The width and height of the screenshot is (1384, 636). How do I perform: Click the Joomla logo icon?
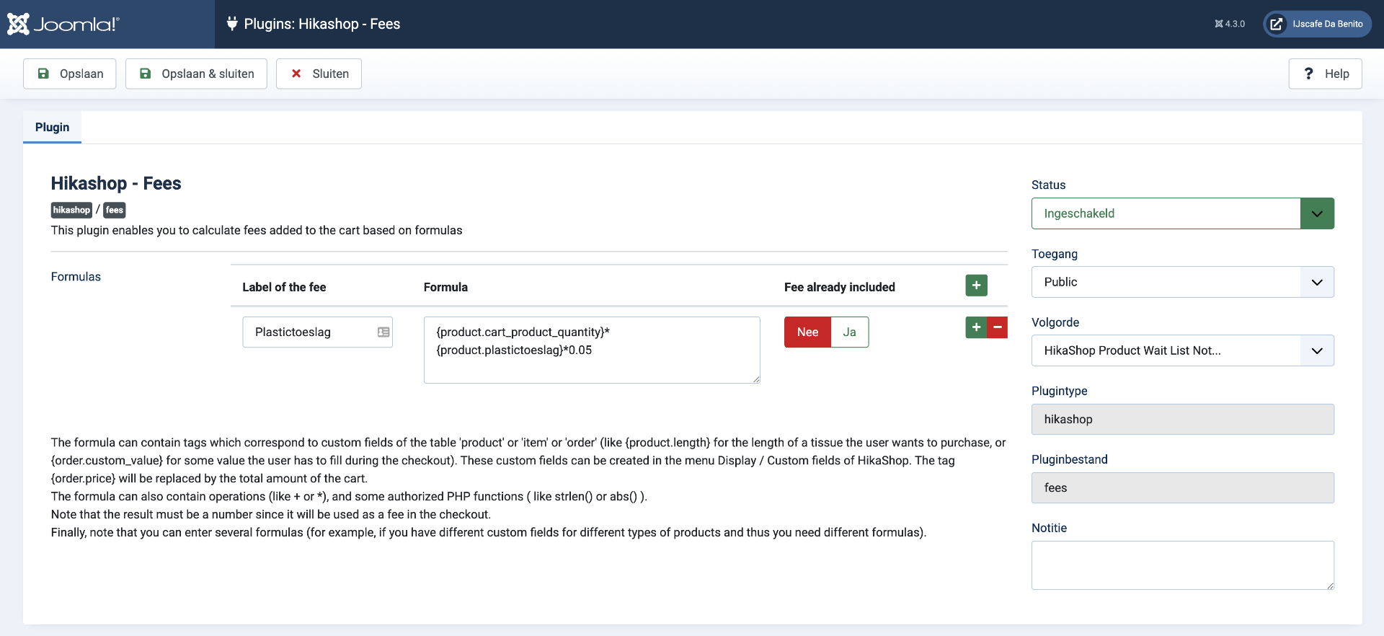[x=19, y=24]
